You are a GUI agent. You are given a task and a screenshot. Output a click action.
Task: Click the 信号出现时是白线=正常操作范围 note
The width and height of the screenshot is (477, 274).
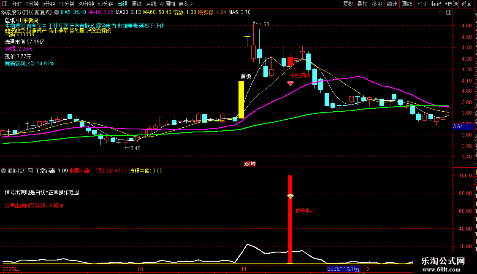42,193
